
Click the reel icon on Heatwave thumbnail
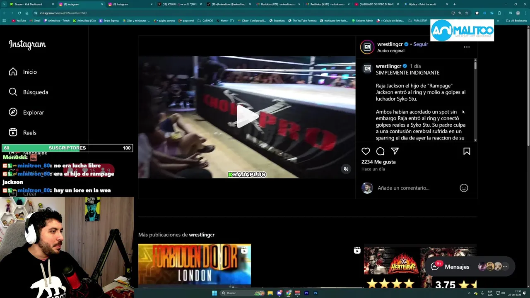(357, 250)
